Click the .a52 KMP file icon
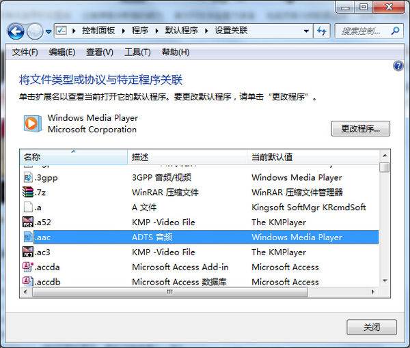This screenshot has height=348, width=410. [28, 222]
